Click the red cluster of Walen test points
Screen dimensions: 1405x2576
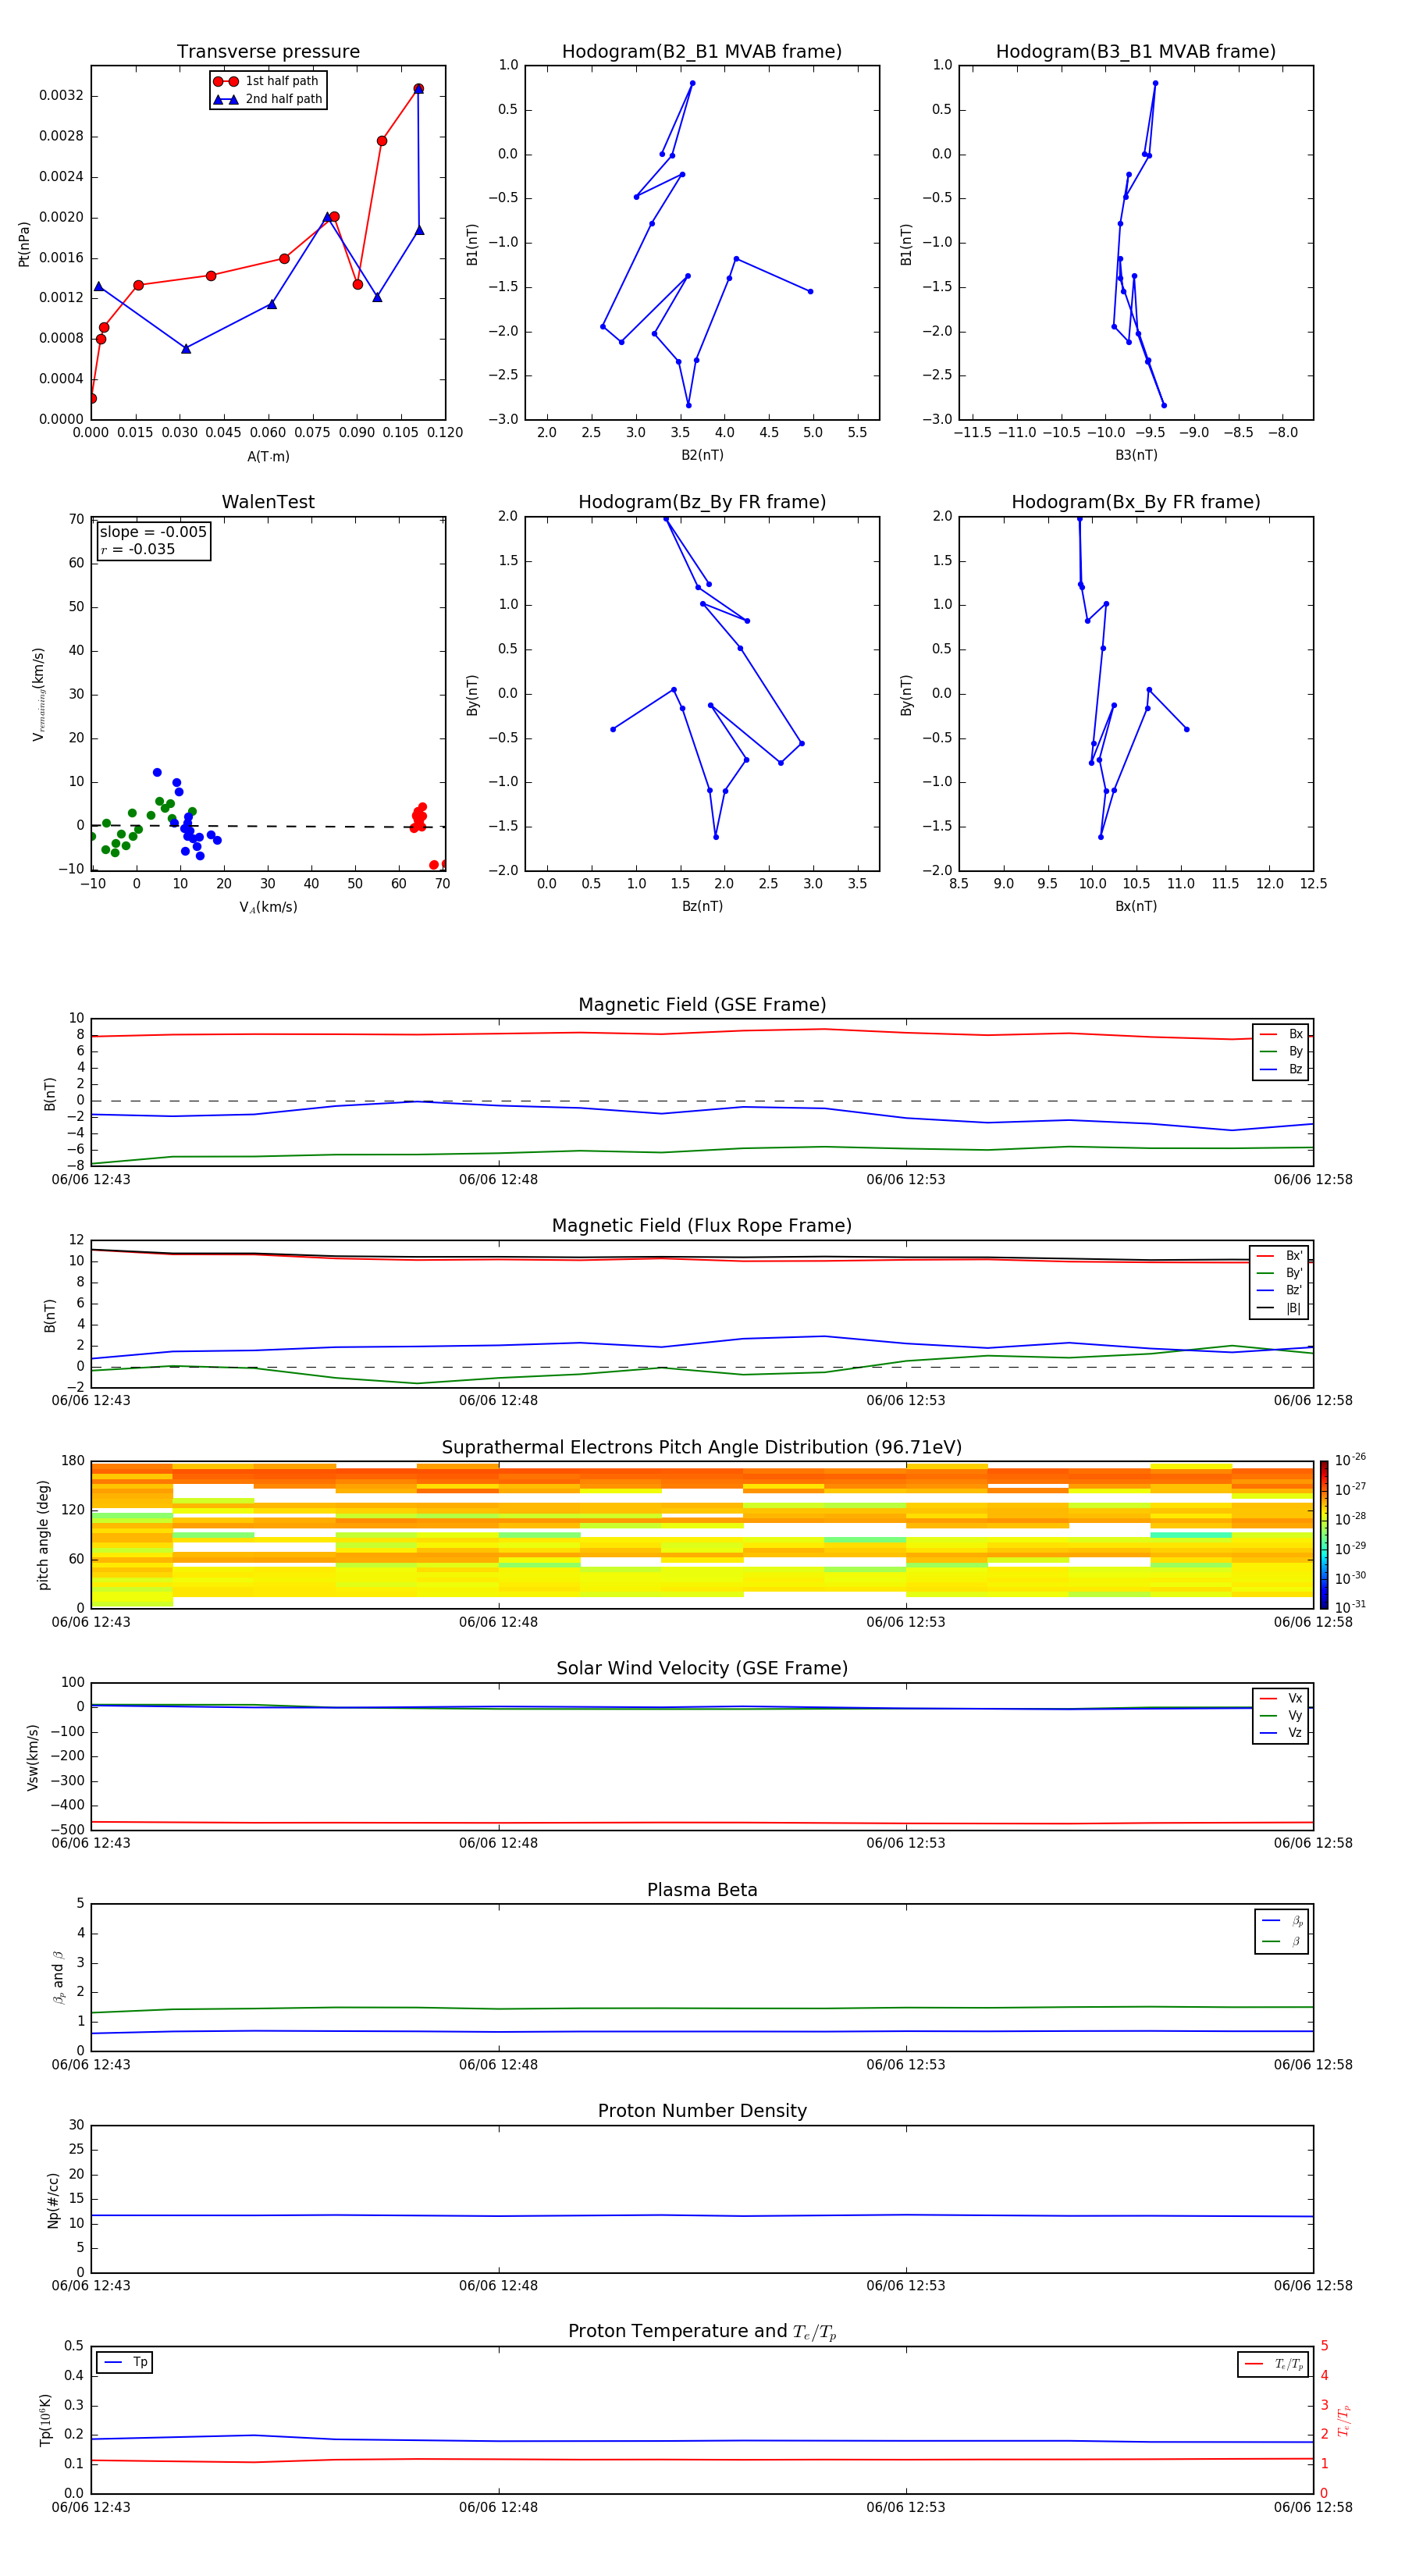tap(419, 818)
